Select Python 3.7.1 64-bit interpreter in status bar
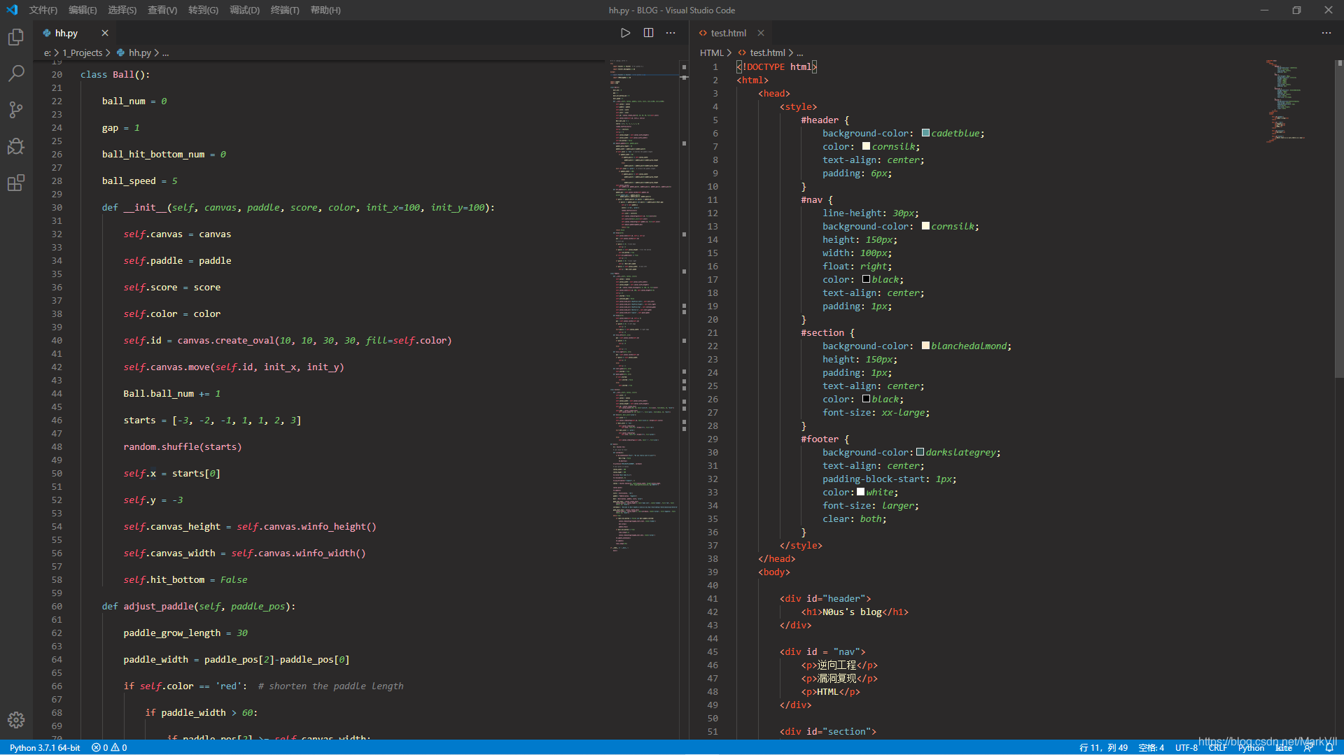Viewport: 1344px width, 755px height. click(x=45, y=747)
